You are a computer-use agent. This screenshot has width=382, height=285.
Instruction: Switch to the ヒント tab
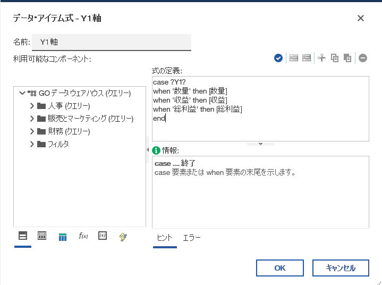click(165, 238)
